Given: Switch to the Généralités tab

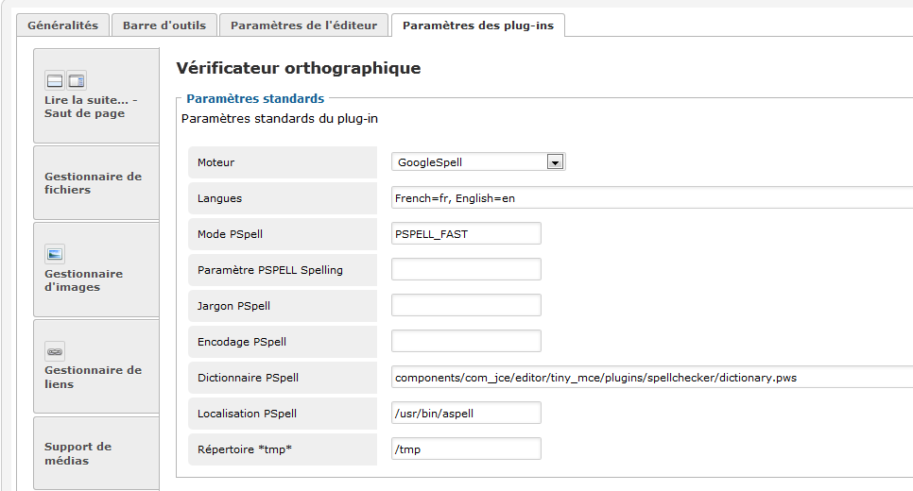Looking at the screenshot, I should click(x=62, y=25).
